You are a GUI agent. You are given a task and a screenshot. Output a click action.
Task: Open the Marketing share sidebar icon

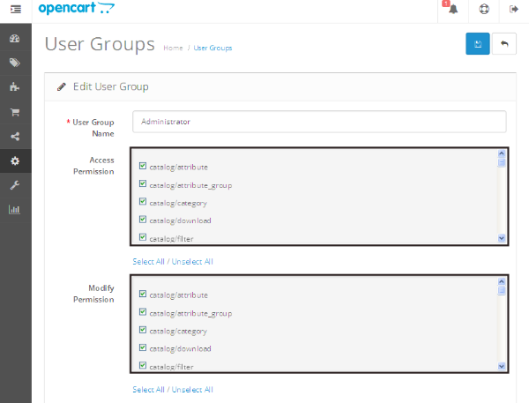click(15, 137)
